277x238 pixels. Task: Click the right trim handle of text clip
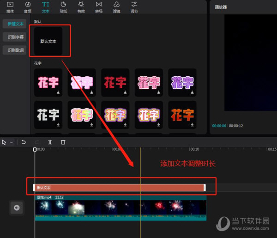(205, 188)
